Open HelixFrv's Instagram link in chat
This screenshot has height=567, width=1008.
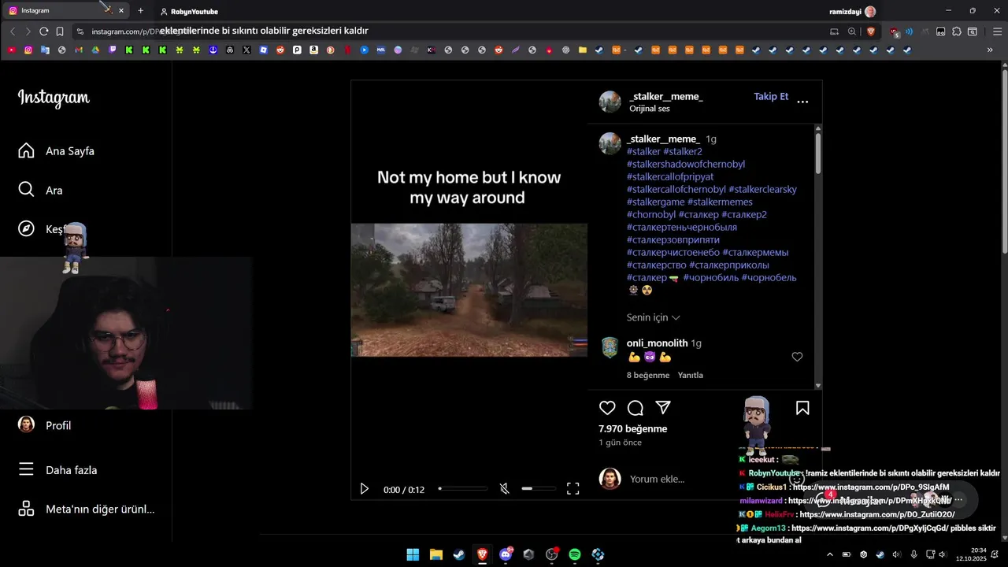point(877,514)
